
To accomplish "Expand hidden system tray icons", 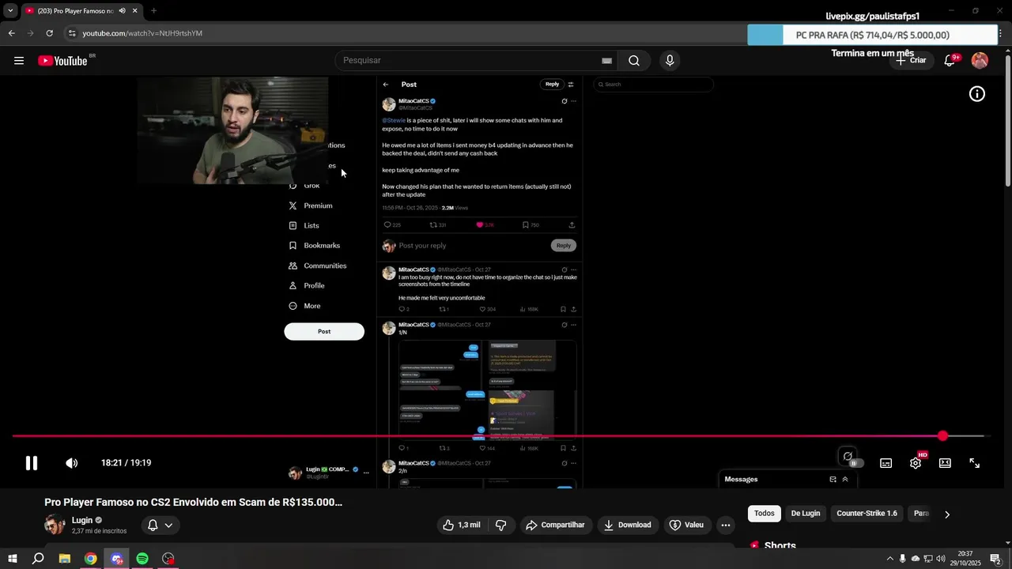I will click(x=889, y=559).
